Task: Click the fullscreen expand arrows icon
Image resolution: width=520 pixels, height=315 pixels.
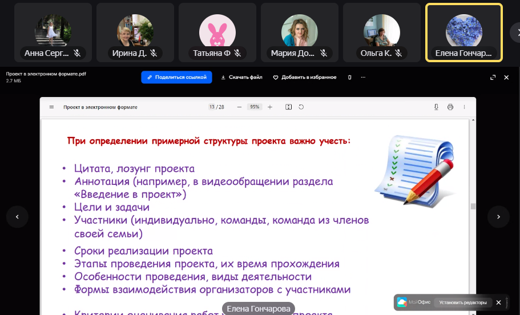Action: point(493,77)
